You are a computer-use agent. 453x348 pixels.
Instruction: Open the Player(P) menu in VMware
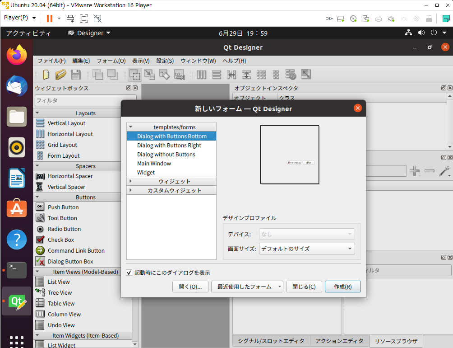pyautogui.click(x=20, y=18)
